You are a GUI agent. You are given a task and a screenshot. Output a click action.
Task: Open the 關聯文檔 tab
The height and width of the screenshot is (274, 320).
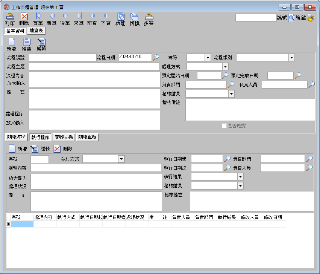point(64,137)
